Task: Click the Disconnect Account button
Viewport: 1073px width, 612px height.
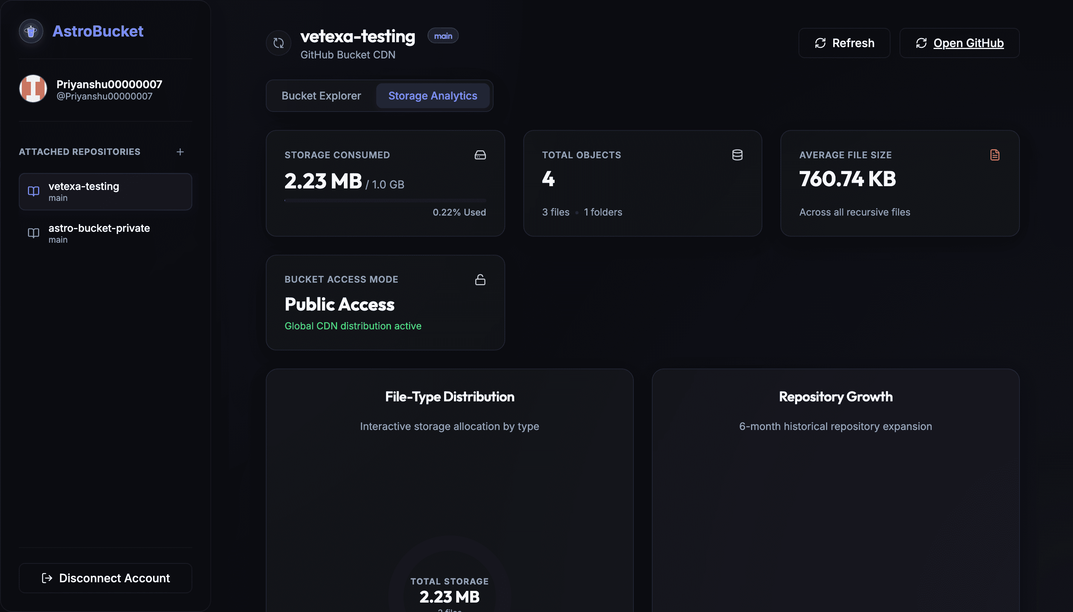Action: tap(106, 578)
